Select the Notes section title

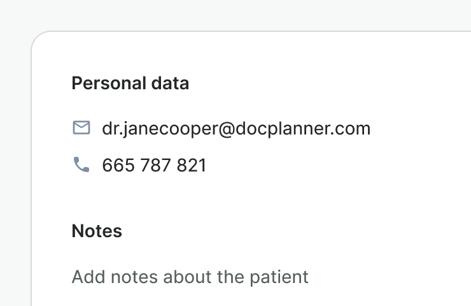(x=97, y=231)
